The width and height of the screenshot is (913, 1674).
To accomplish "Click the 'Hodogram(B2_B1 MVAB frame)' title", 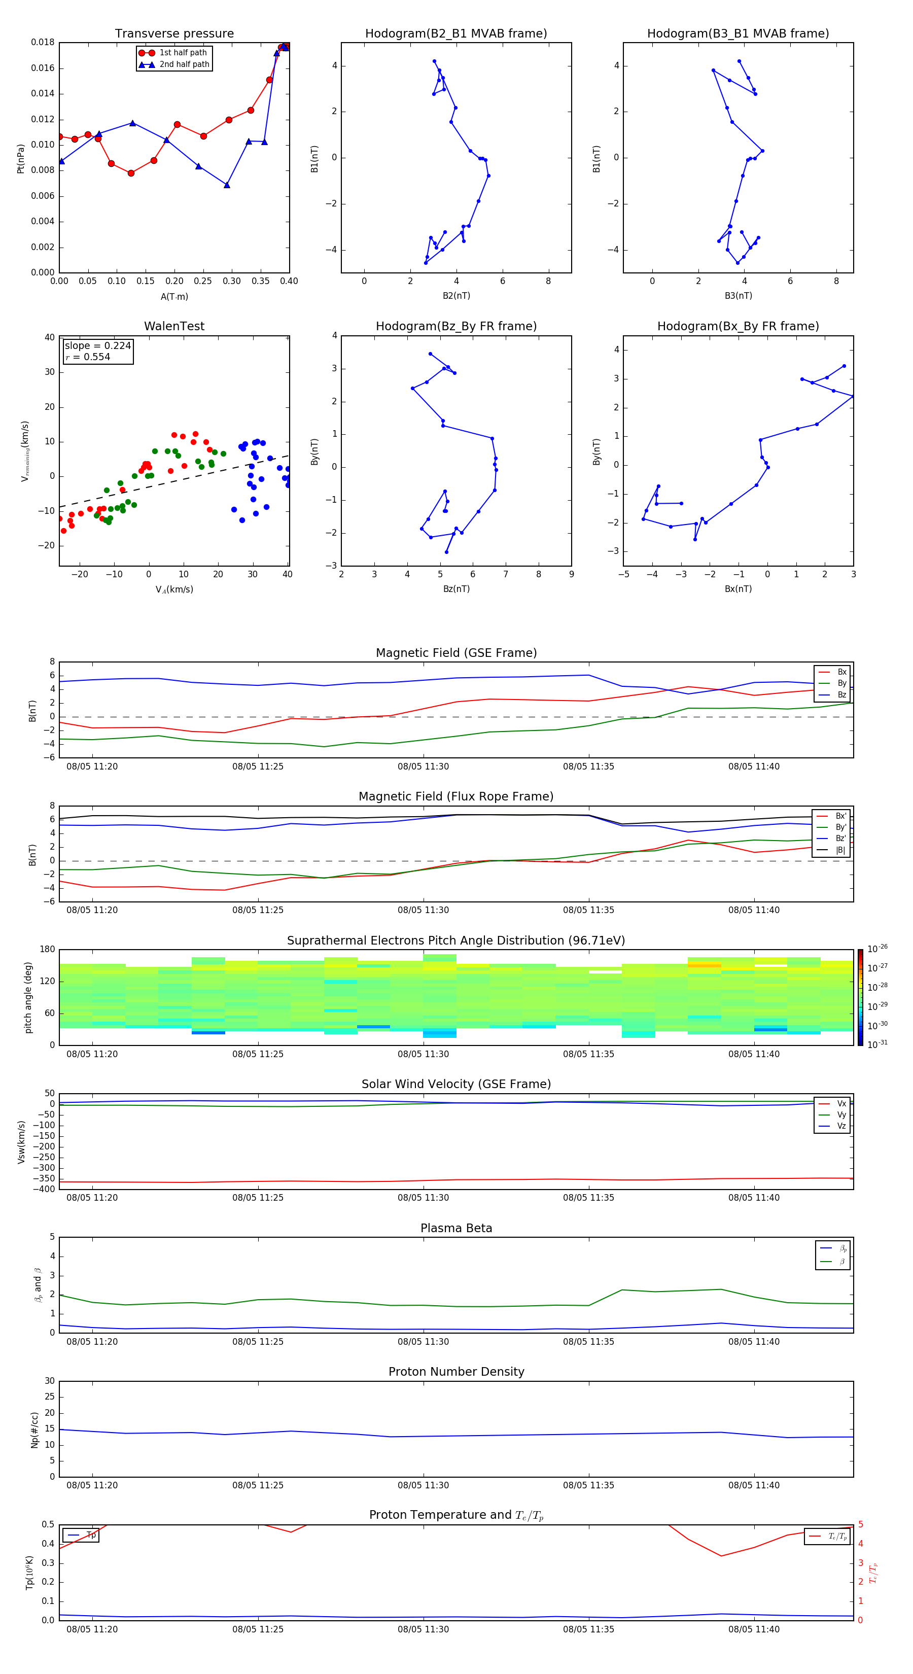I will 456,33.
